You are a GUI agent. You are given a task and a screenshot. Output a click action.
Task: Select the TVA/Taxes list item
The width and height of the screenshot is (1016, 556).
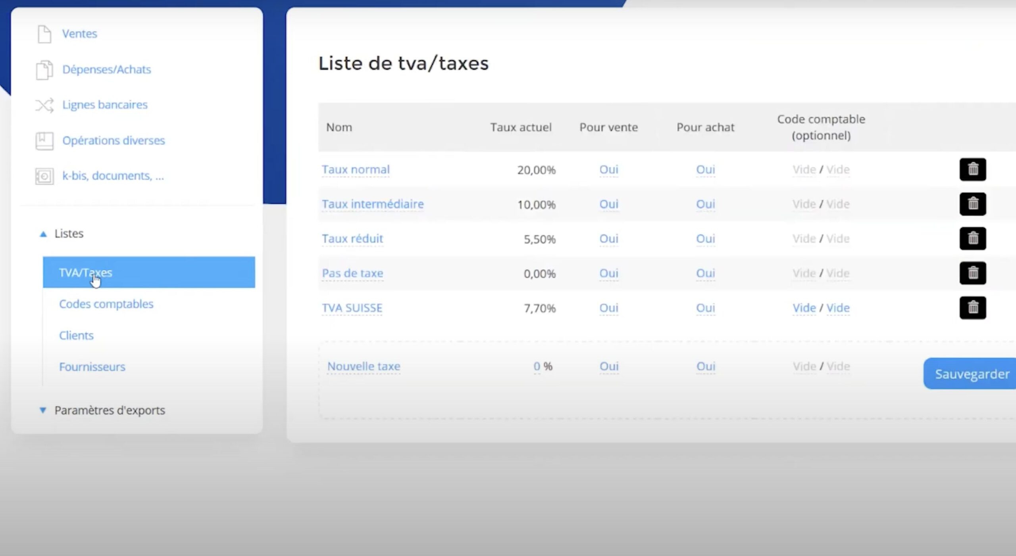pyautogui.click(x=149, y=272)
